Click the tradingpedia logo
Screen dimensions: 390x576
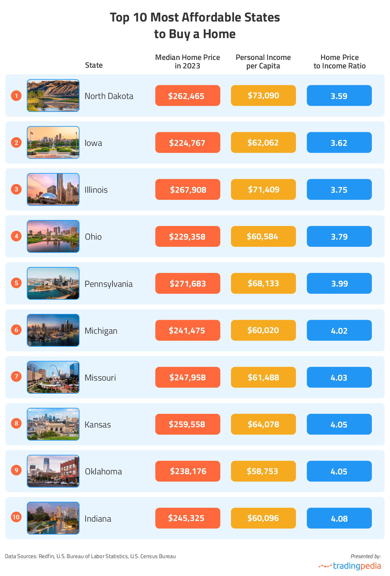tap(350, 566)
